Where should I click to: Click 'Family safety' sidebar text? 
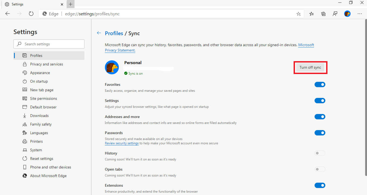pos(41,124)
